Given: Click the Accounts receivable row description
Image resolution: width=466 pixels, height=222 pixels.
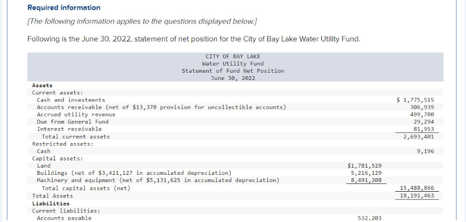Looking at the screenshot, I should click(x=161, y=107).
